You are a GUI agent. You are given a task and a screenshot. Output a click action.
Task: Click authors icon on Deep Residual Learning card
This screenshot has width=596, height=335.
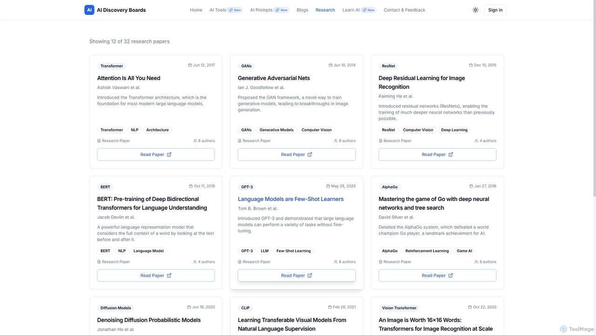476,141
